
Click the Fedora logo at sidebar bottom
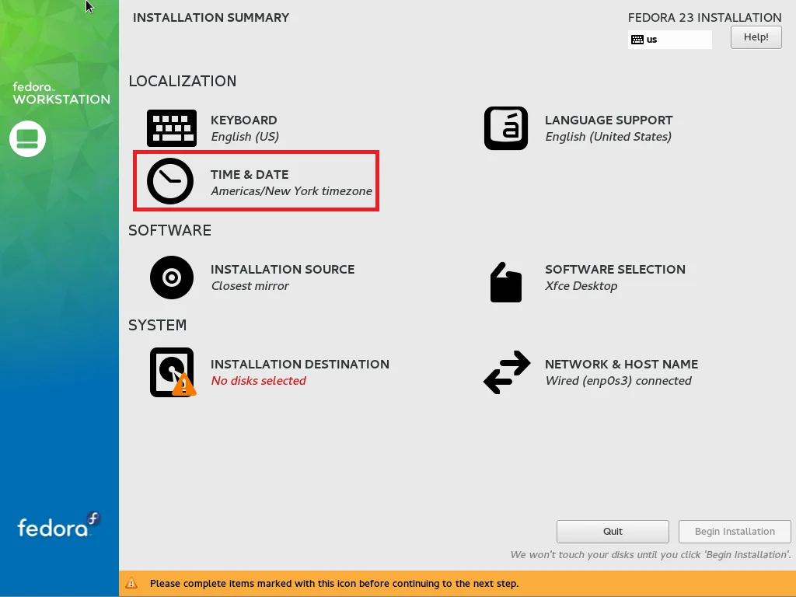click(59, 525)
